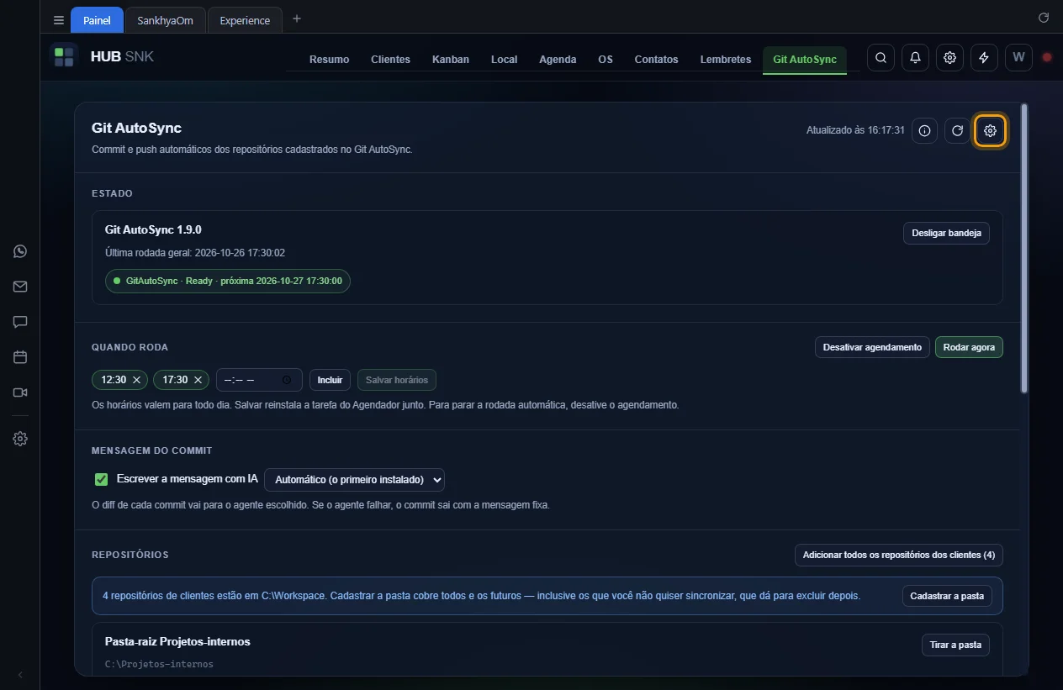Image resolution: width=1063 pixels, height=690 pixels.
Task: Click the 'Git AutoSync 1.9.0' heading
Action: click(x=153, y=229)
